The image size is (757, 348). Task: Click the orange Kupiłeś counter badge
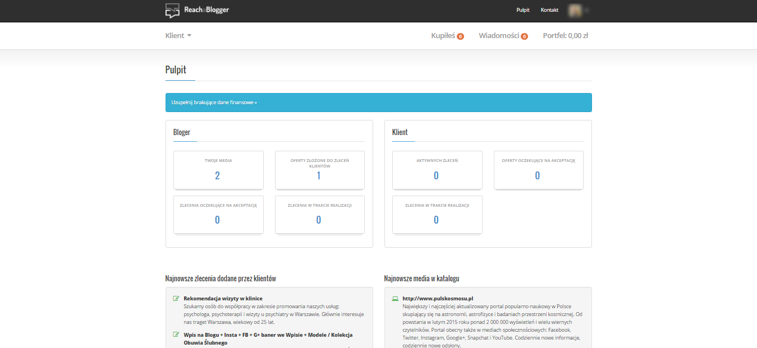tap(460, 36)
